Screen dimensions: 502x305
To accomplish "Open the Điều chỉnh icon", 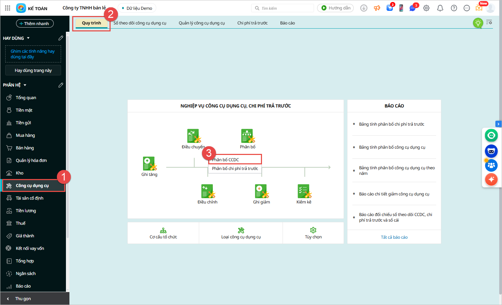I will (x=208, y=191).
